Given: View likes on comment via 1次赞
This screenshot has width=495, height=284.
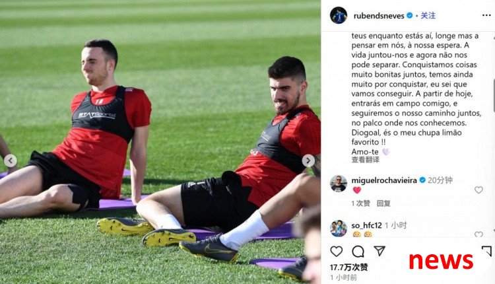Looking at the screenshot, I should click(360, 203).
